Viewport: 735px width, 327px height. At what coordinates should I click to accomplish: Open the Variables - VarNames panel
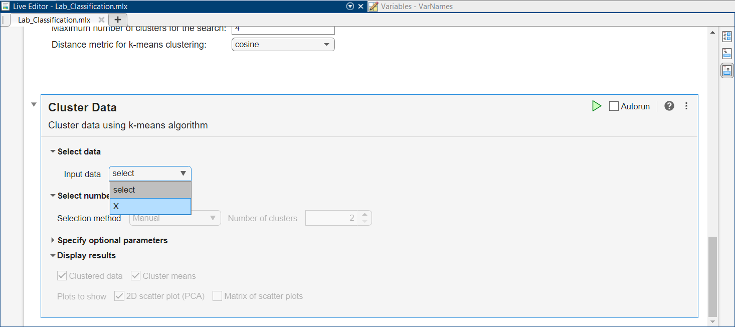point(416,7)
